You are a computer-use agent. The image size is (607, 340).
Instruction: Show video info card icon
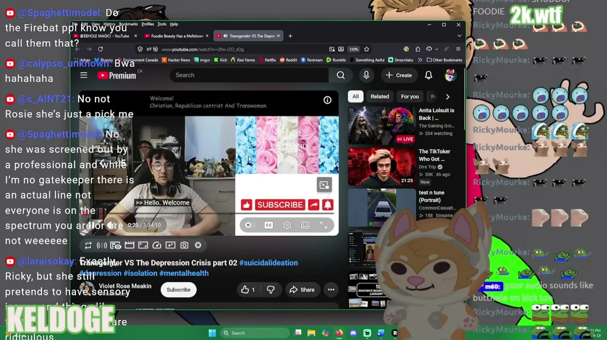pos(327,100)
